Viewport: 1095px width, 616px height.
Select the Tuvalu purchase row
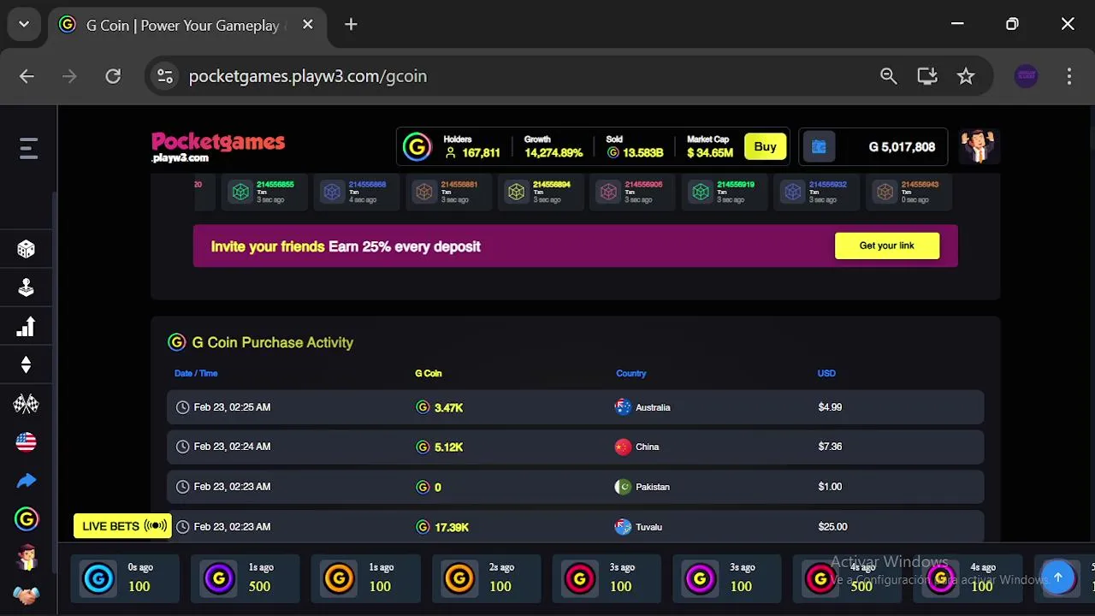point(576,526)
